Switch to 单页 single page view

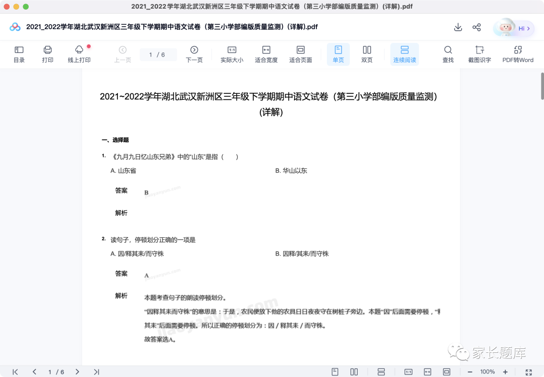[x=338, y=54]
